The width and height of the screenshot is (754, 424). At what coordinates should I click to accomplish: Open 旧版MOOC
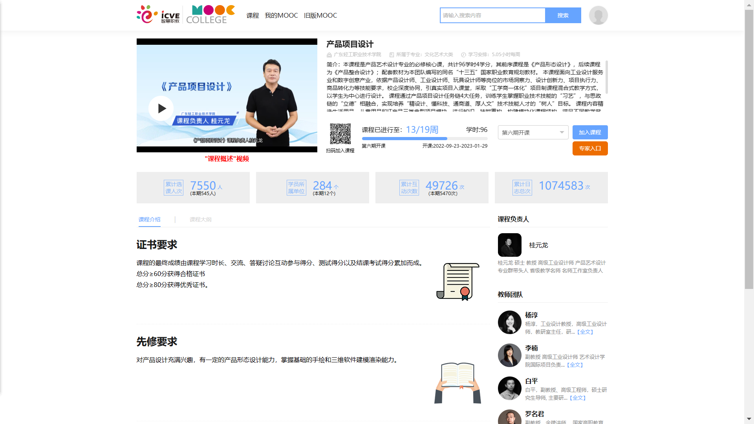(320, 15)
